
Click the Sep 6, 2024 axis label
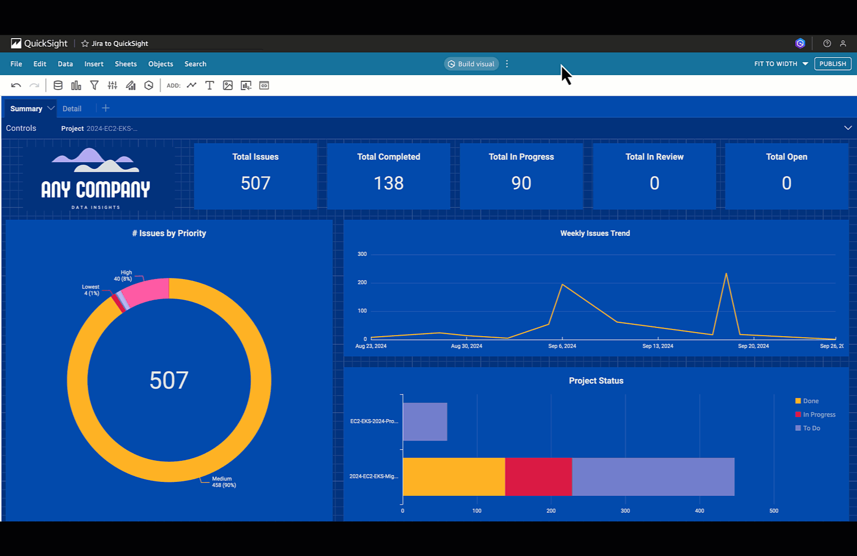pos(562,346)
